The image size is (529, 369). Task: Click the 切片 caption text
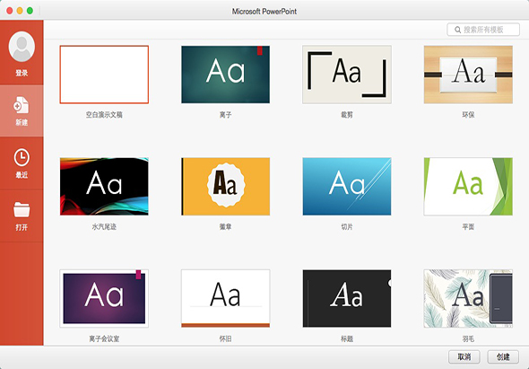coord(347,227)
